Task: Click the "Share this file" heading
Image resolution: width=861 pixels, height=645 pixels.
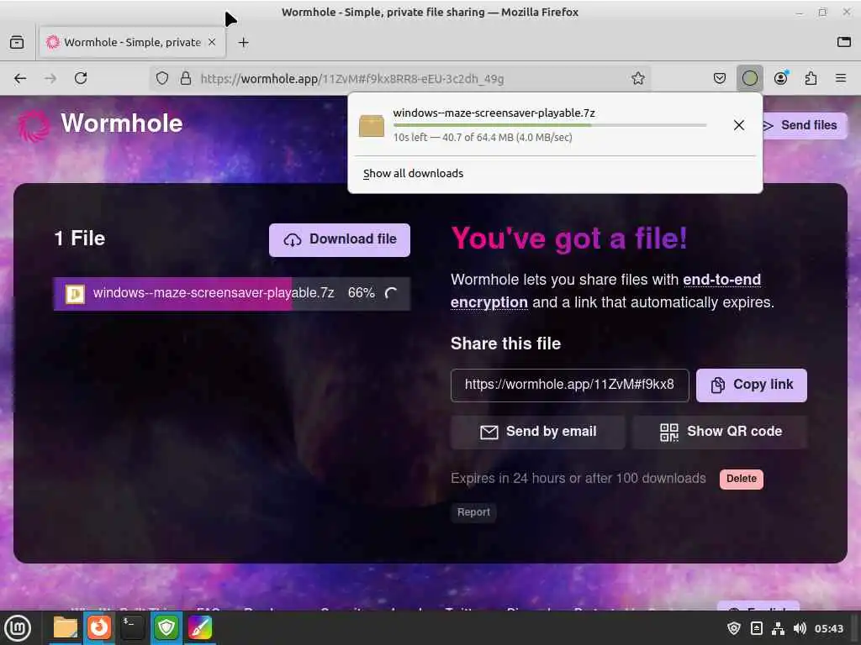Action: 505,343
